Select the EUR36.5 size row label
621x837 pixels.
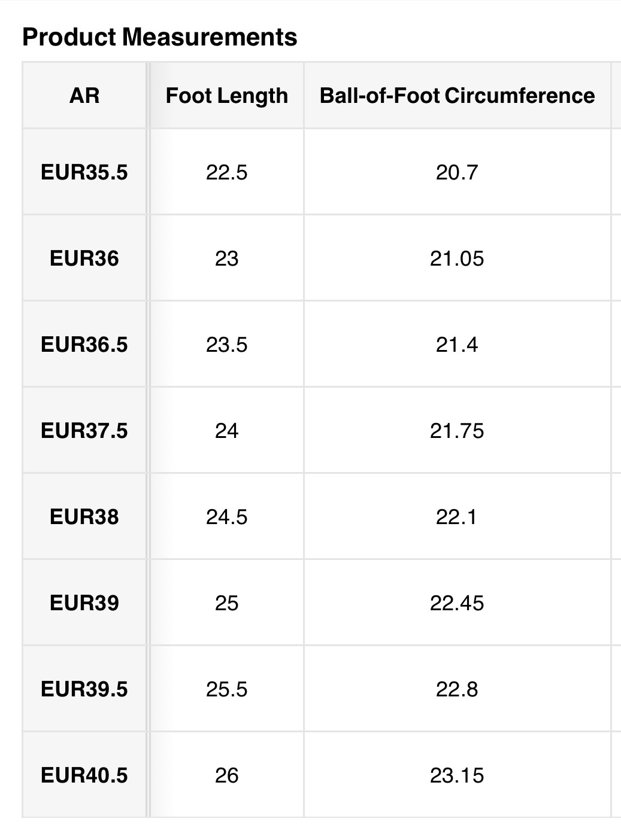coord(84,345)
